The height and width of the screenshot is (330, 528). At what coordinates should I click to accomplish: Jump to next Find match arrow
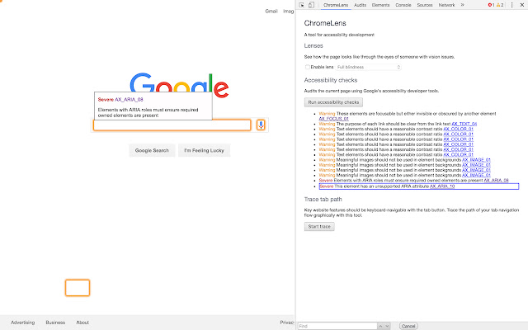point(387,326)
